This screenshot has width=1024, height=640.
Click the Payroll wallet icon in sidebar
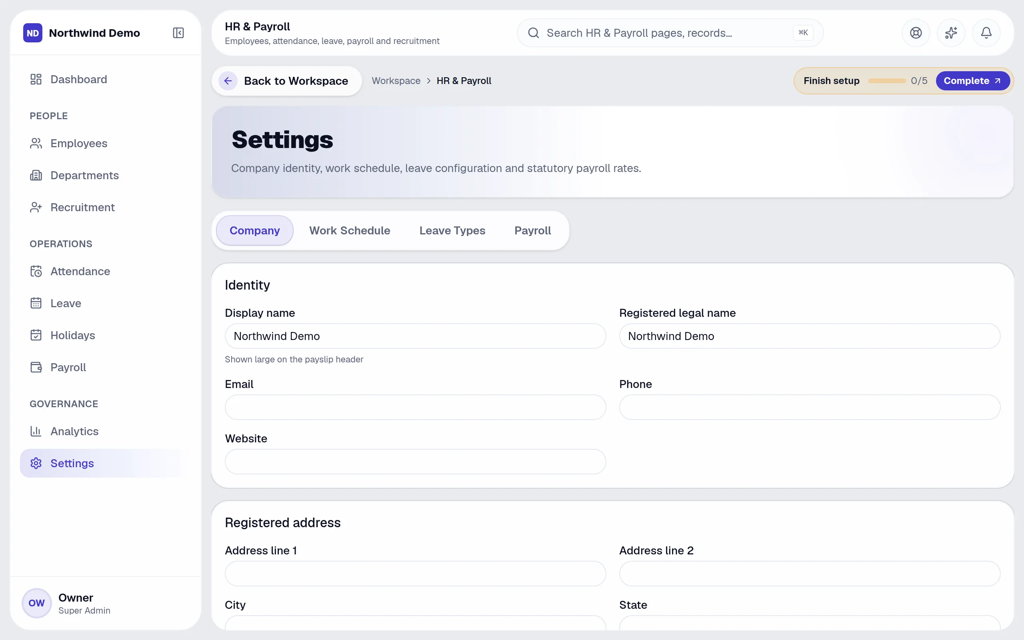click(36, 367)
